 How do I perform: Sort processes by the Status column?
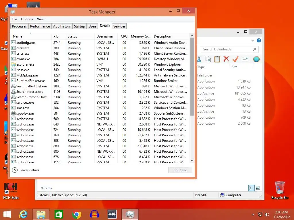tap(80, 36)
